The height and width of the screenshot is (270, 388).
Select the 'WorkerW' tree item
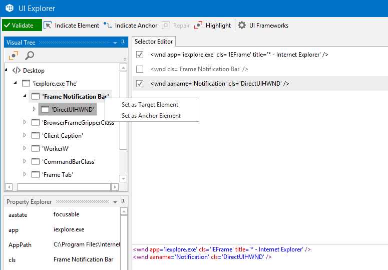[56, 149]
